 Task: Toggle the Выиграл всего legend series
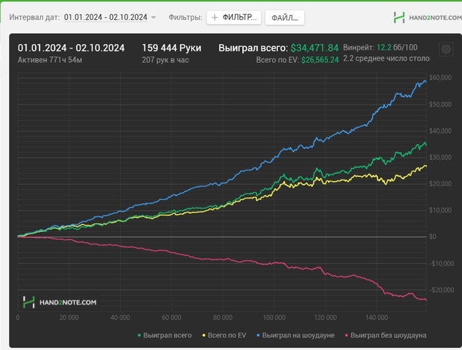pos(165,335)
